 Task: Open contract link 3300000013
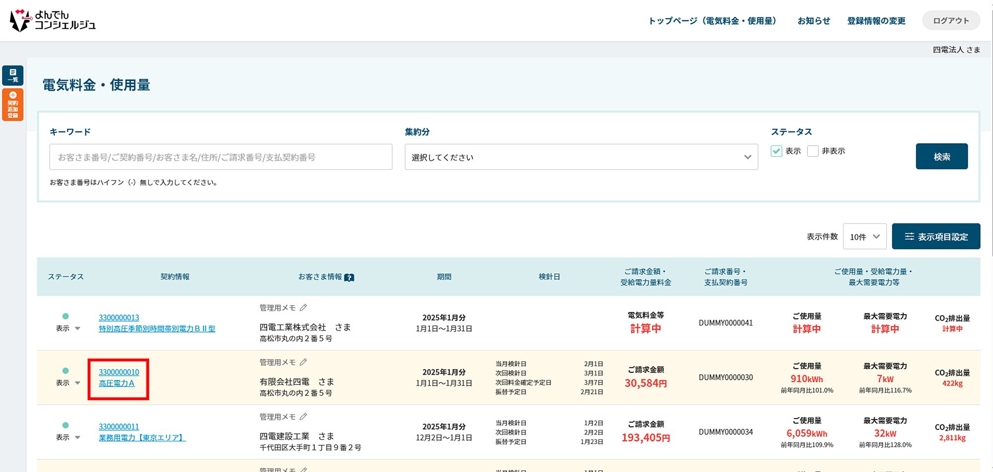pyautogui.click(x=119, y=318)
